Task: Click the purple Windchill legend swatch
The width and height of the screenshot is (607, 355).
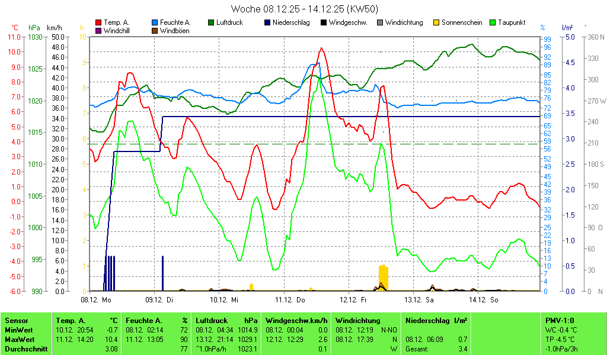Action: pyautogui.click(x=98, y=30)
